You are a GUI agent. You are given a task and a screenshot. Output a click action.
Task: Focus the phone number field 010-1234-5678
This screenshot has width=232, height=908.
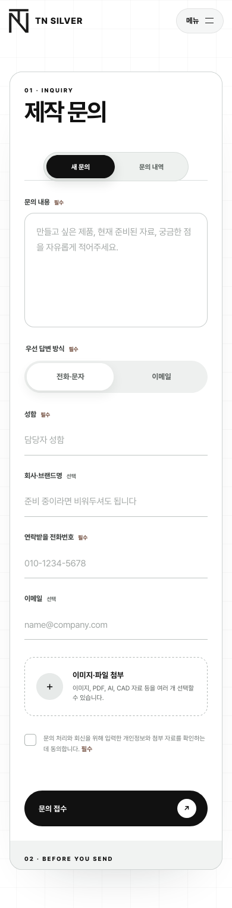(116, 563)
